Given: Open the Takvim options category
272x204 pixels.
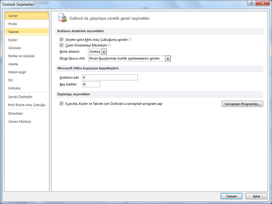Looking at the screenshot, I should [x=14, y=32].
